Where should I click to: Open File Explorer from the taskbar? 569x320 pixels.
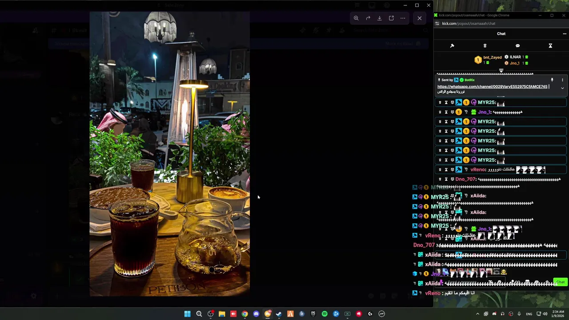[222, 314]
